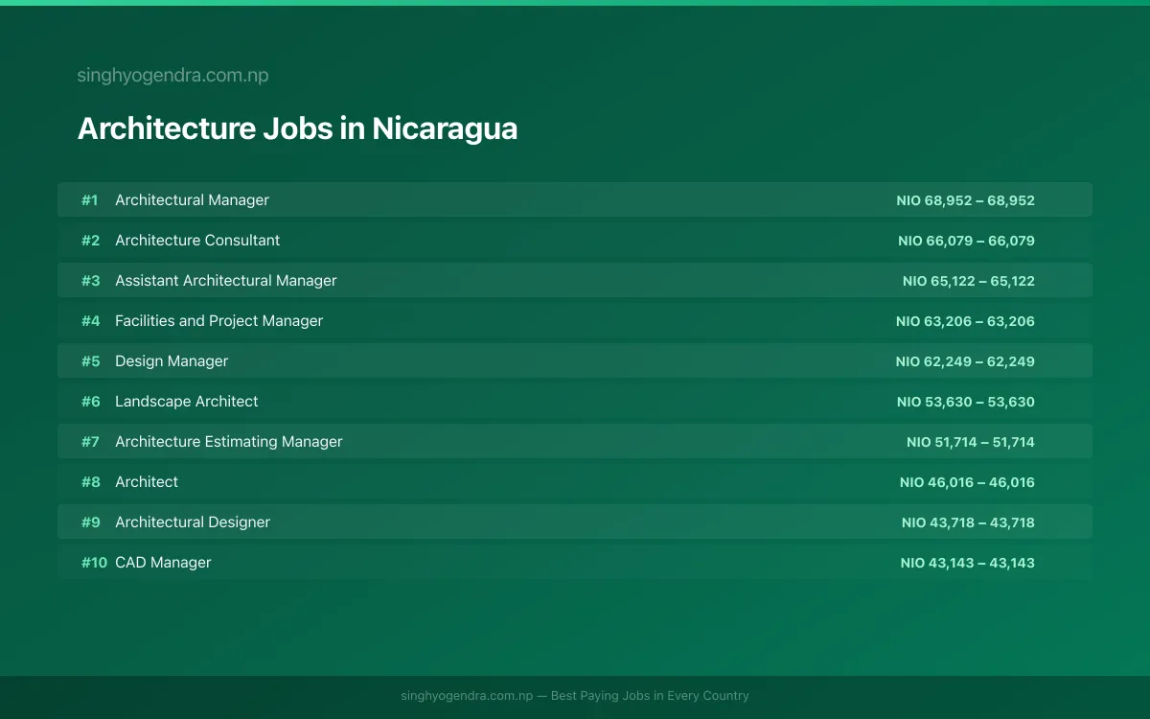Image resolution: width=1150 pixels, height=719 pixels.
Task: Click the singhyogendra.com.np header text
Action: pyautogui.click(x=172, y=76)
